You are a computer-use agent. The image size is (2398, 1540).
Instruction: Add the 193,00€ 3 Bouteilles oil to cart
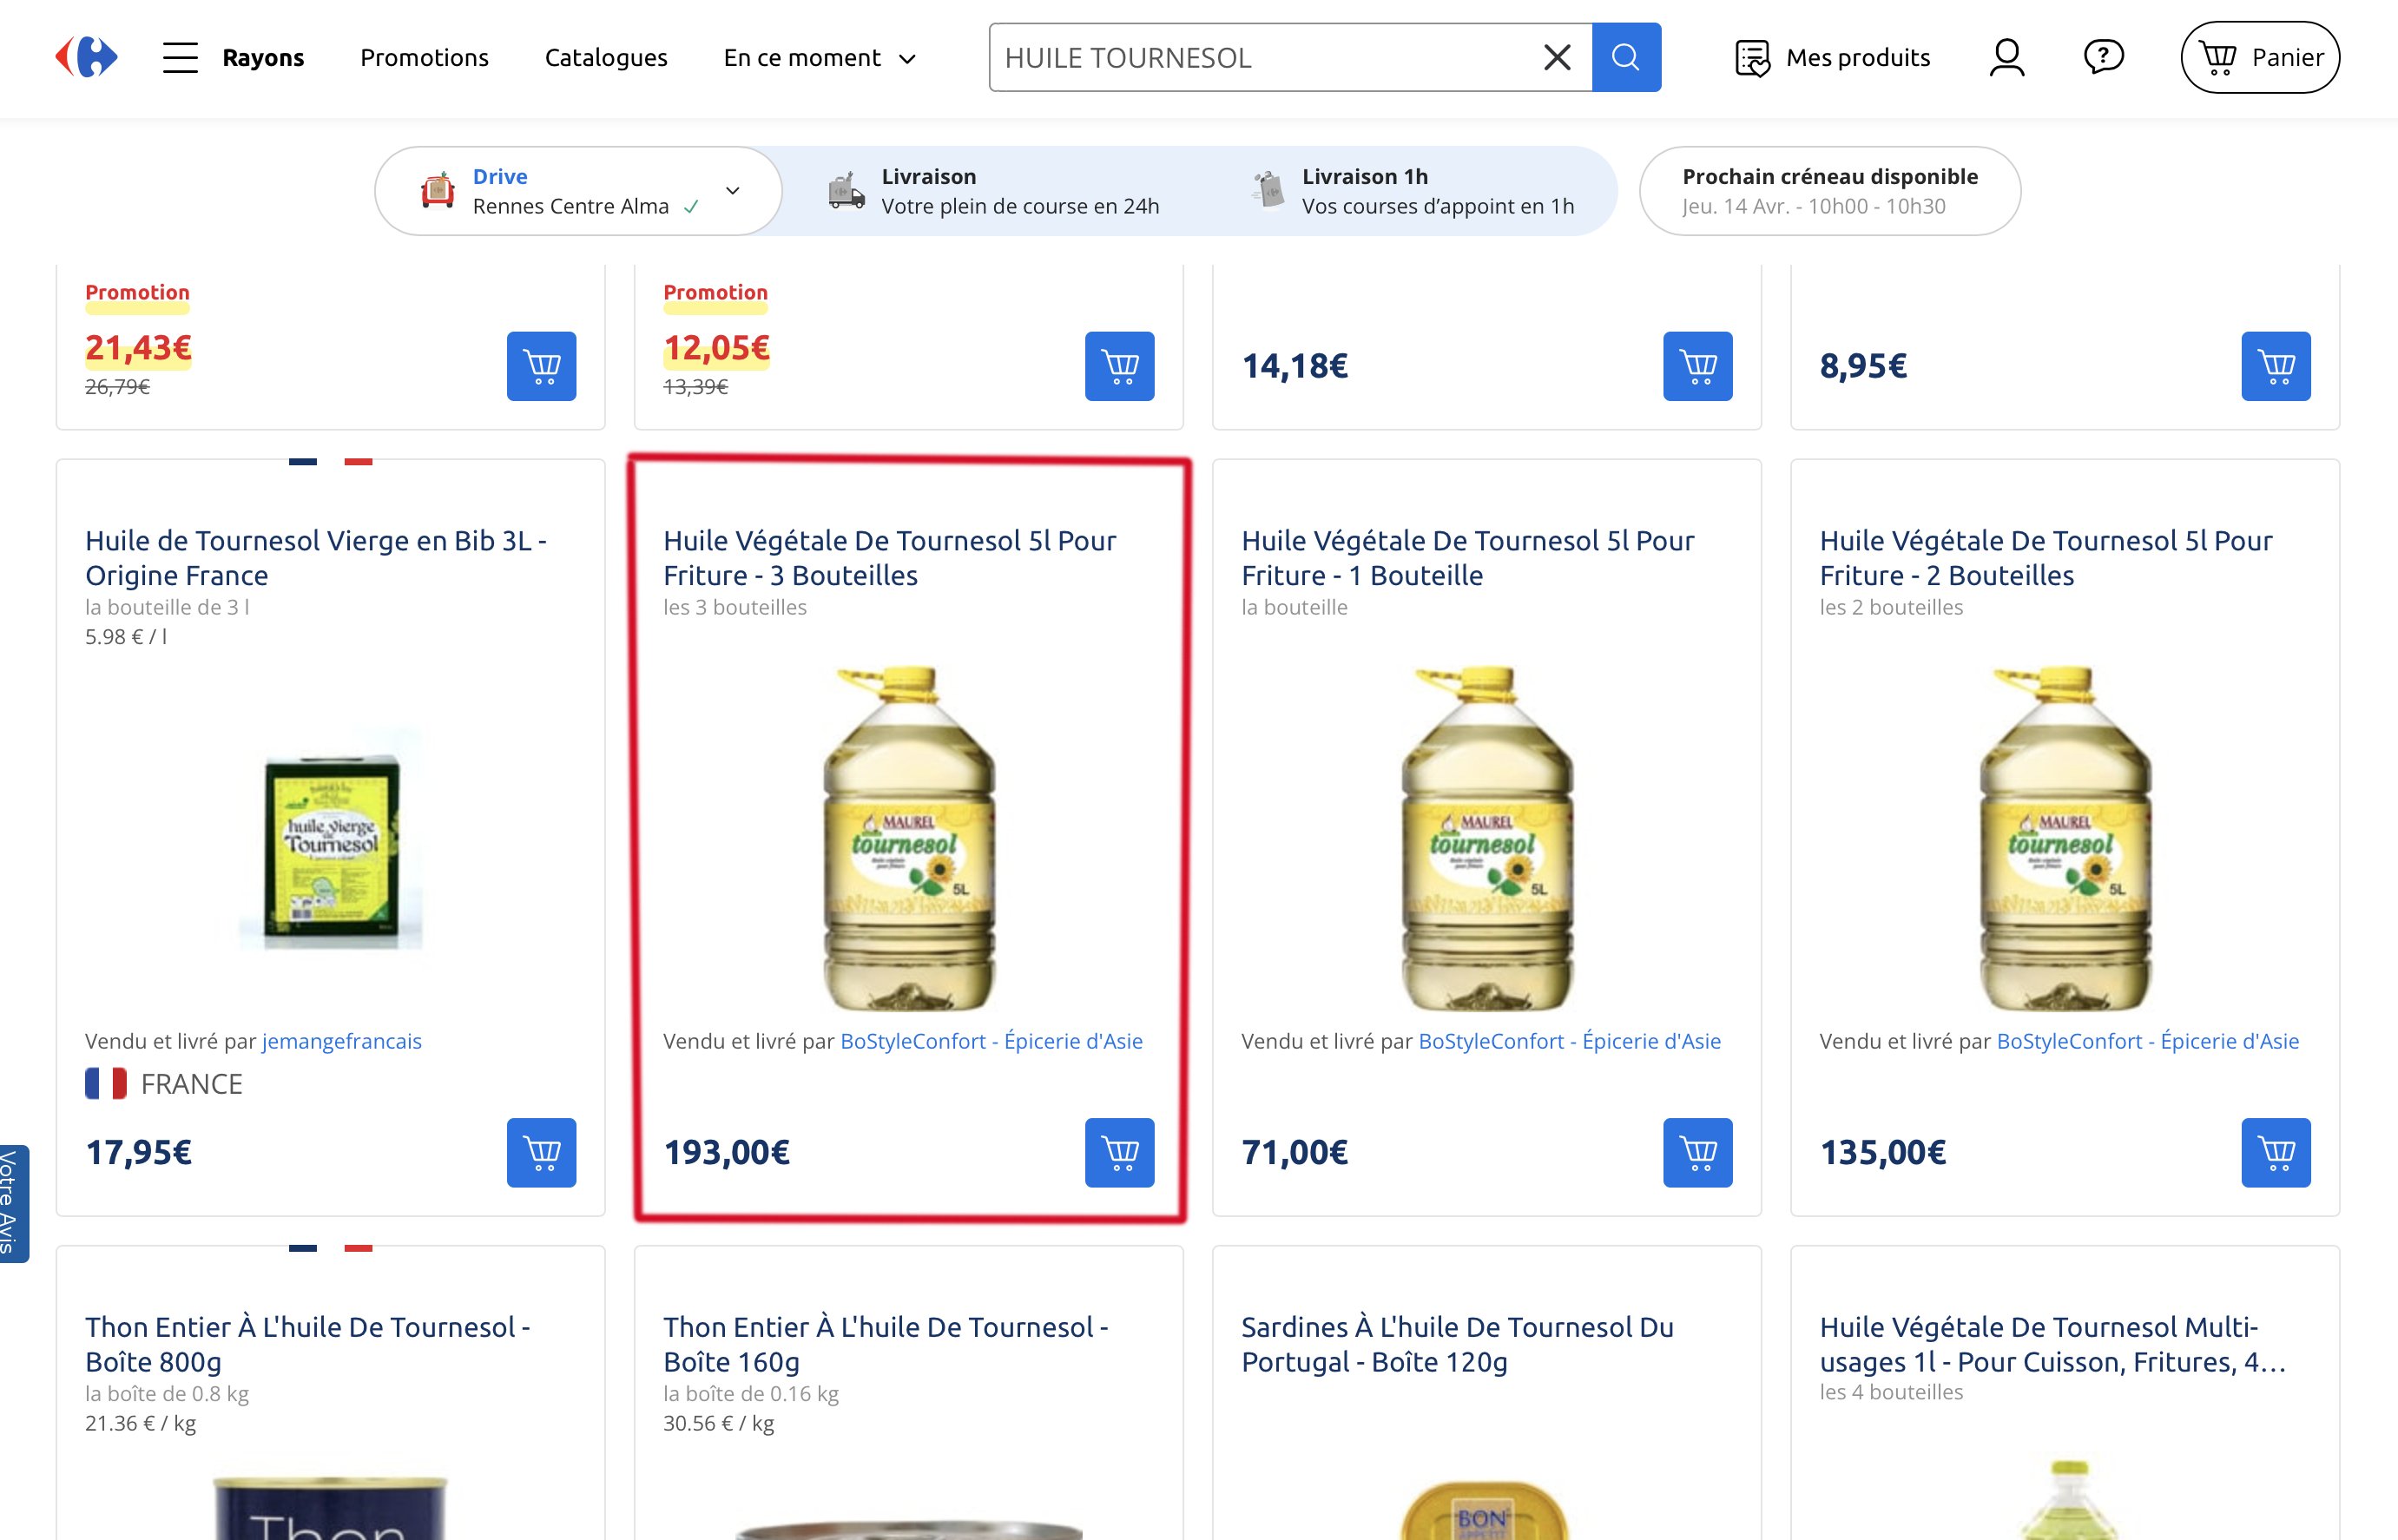coord(1119,1152)
